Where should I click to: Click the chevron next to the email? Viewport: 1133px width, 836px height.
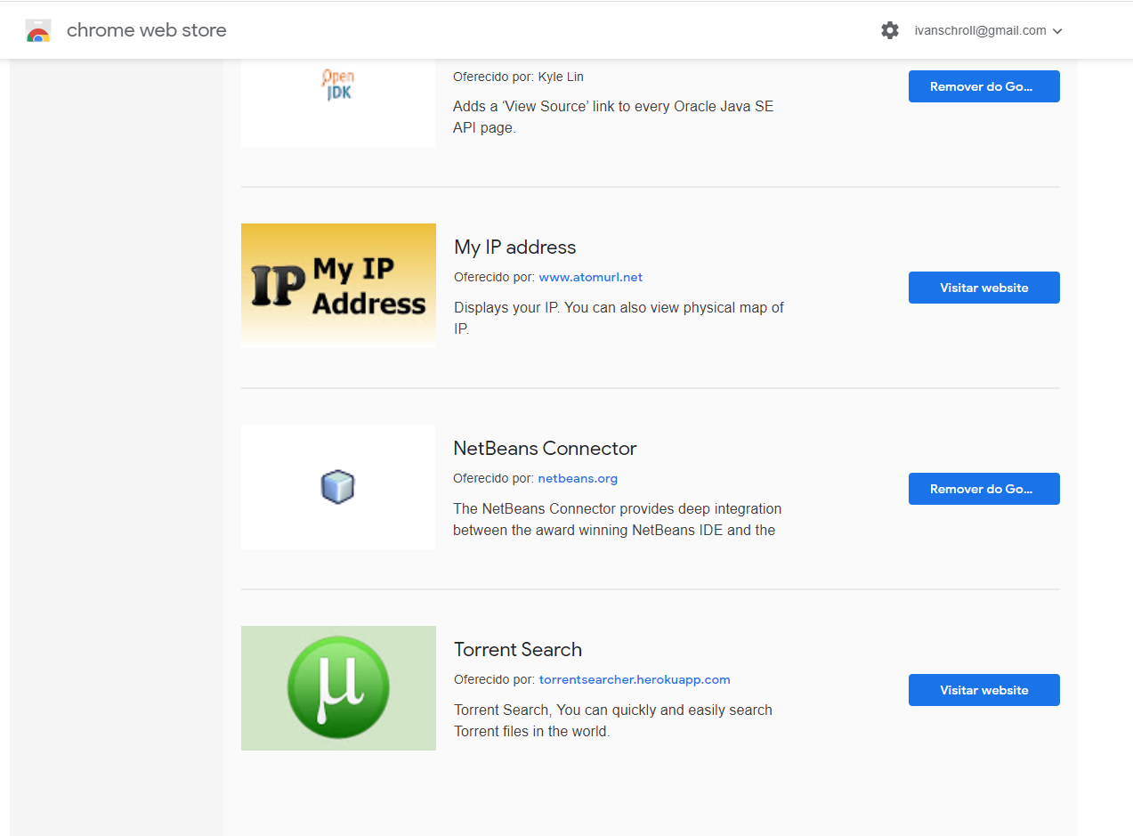(1057, 31)
